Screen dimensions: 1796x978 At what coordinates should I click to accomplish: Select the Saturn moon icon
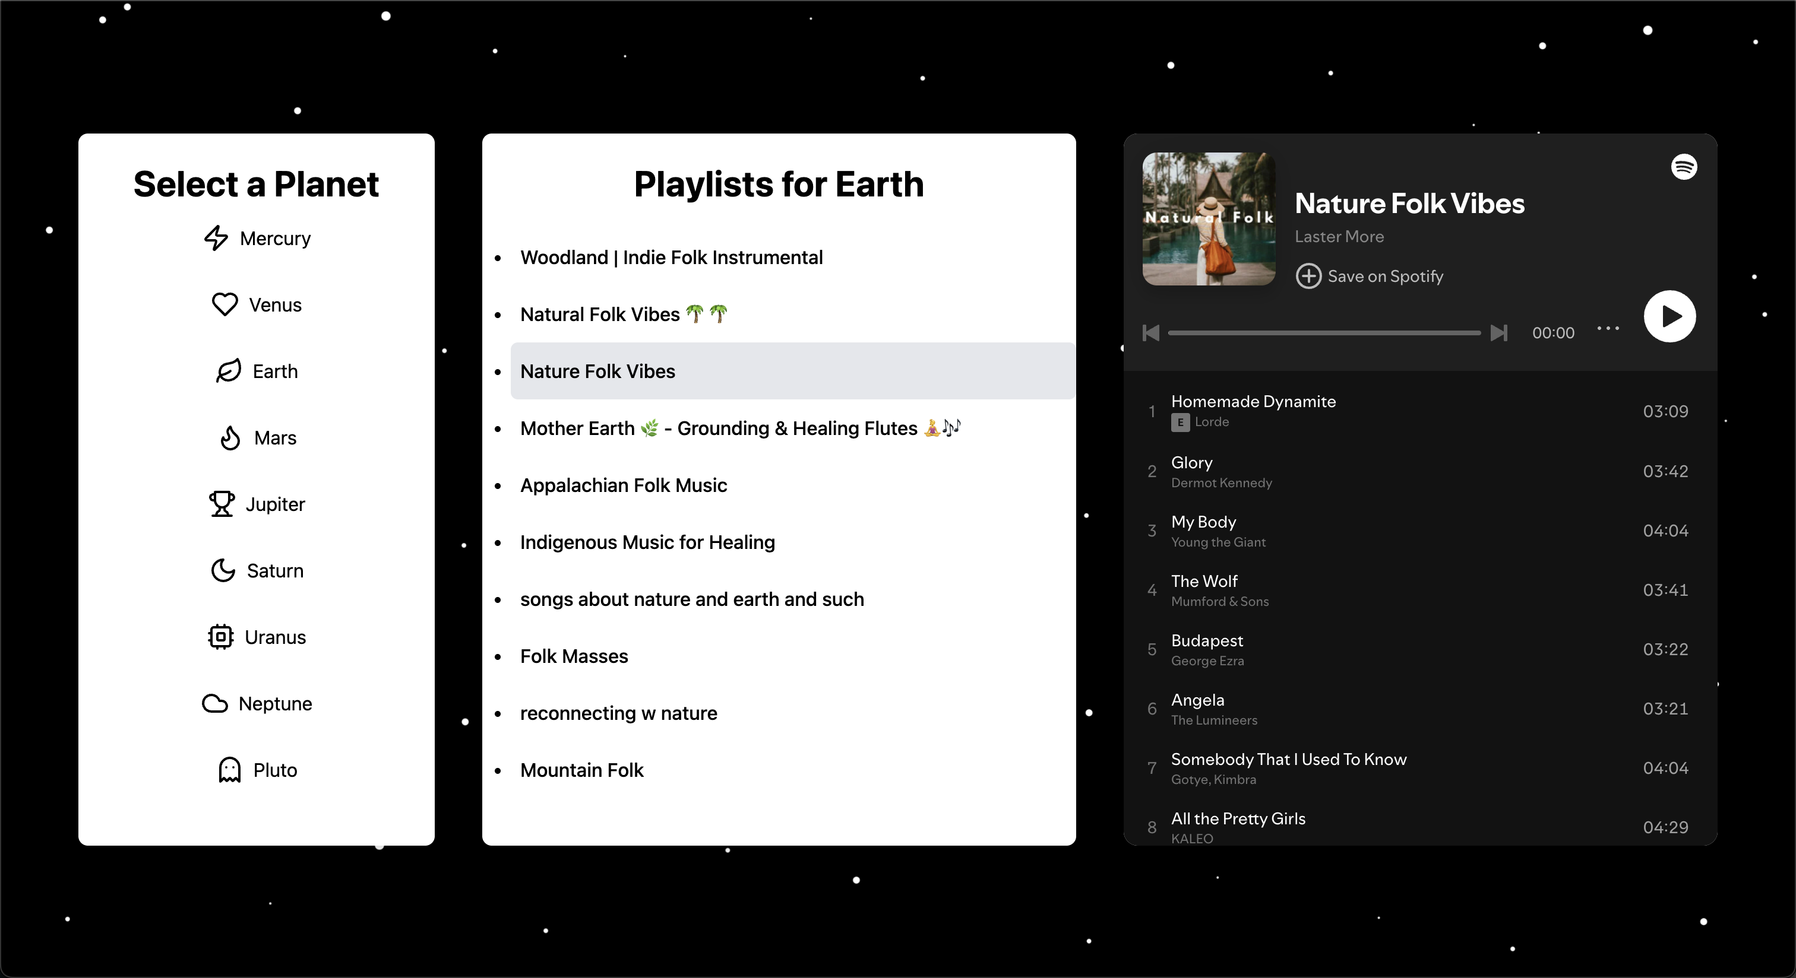pos(223,570)
